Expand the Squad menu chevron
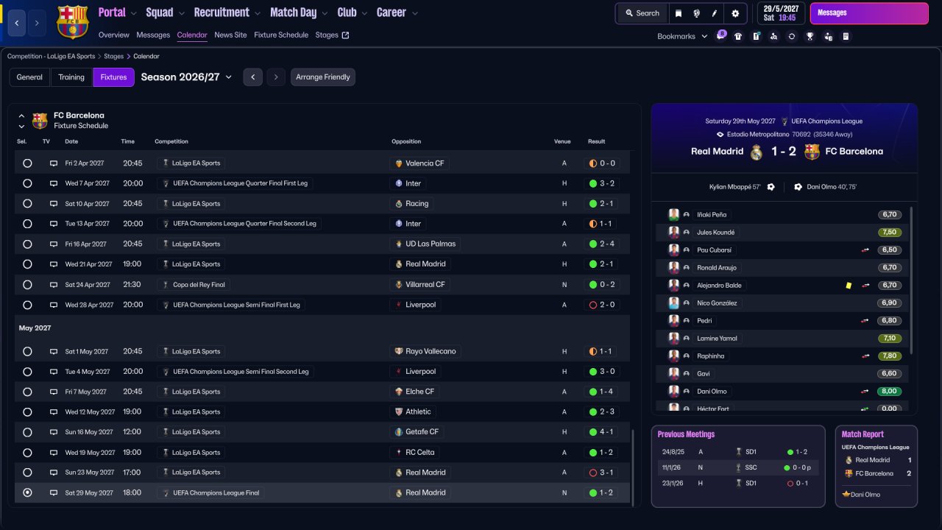The width and height of the screenshot is (942, 530). click(x=180, y=13)
